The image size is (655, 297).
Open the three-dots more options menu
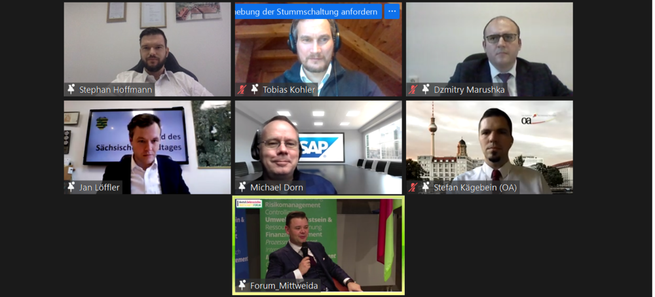click(x=392, y=12)
